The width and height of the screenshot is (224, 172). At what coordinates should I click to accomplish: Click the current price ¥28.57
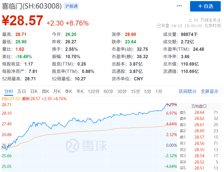coord(22,20)
